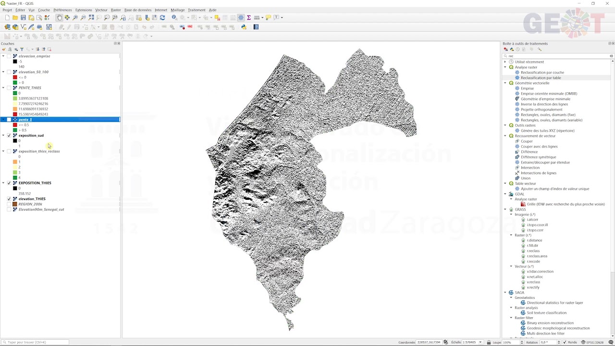
Task: Collapse all layers in Couches panel
Action: (43, 49)
